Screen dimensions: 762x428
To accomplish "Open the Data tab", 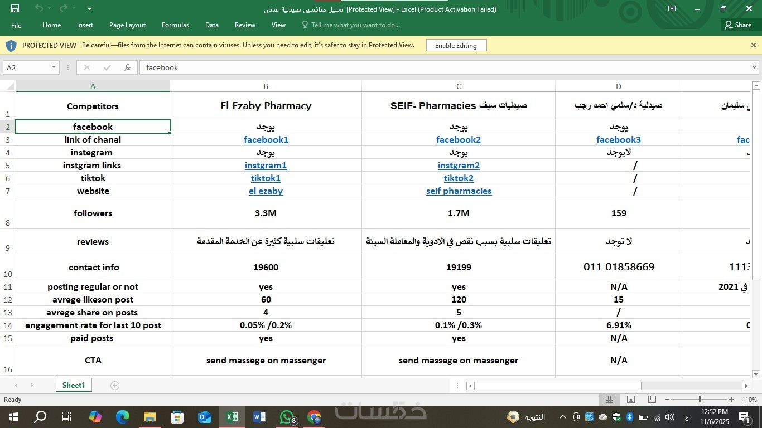I will pyautogui.click(x=211, y=25).
